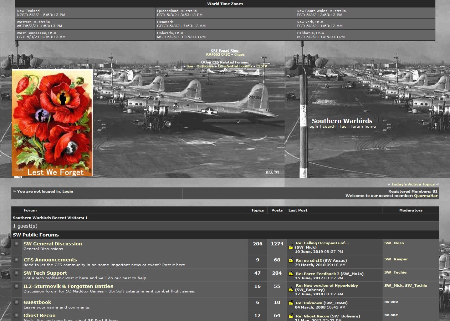Go to forum home link
The width and height of the screenshot is (450, 321).
363,127
